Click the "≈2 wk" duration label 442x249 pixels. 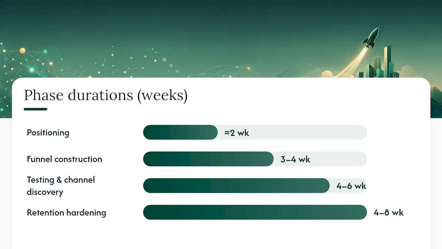coord(237,133)
